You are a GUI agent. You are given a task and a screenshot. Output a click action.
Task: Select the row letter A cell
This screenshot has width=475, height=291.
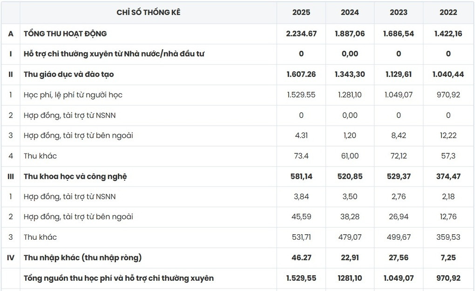[11, 34]
